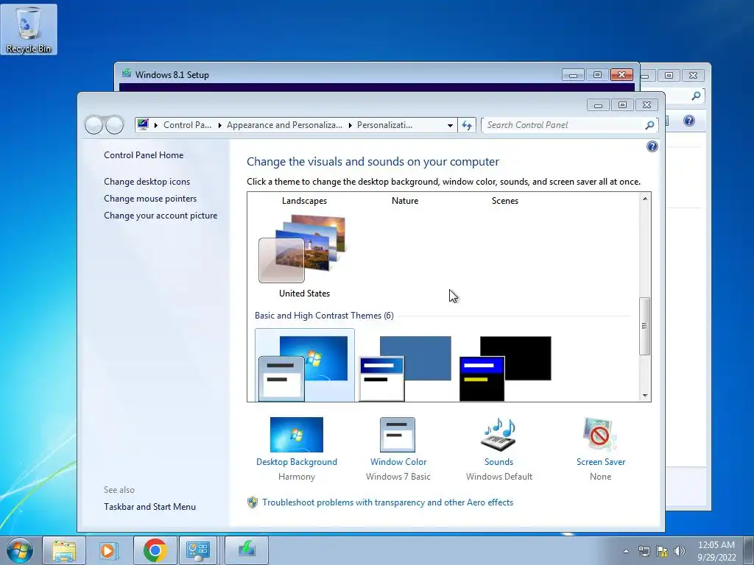Expand the arrow after Control Pa... breadcrumb
This screenshot has width=754, height=565.
219,125
